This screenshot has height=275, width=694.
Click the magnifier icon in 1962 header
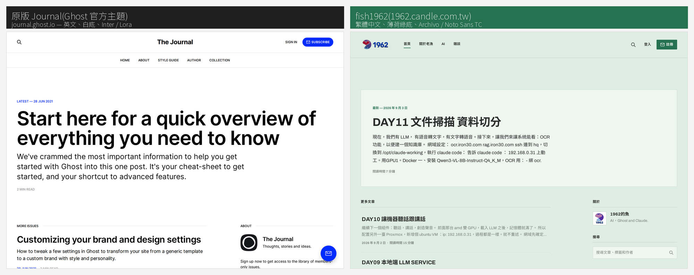[x=633, y=45]
